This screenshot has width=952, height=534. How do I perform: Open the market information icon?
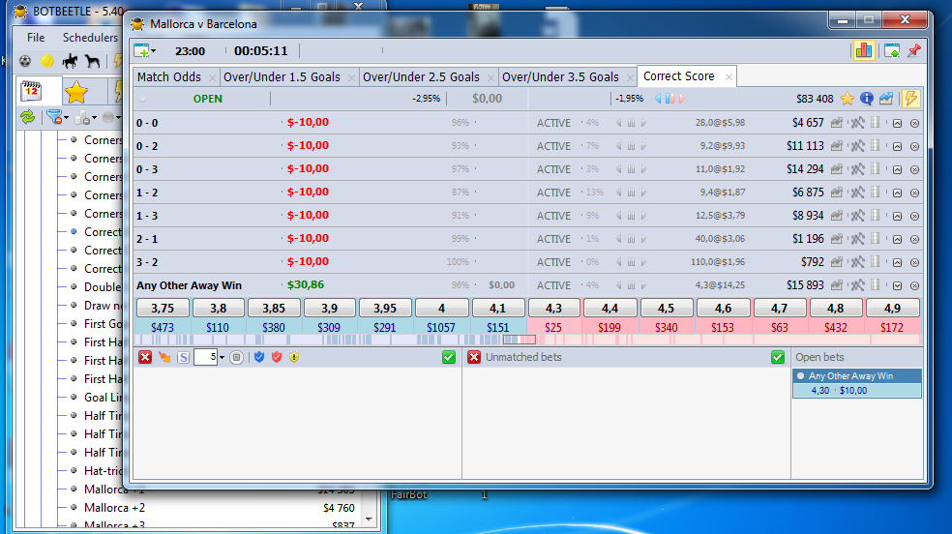(x=867, y=99)
